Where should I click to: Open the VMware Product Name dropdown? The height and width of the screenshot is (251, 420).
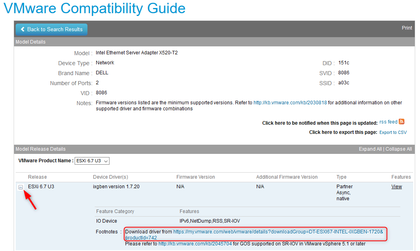tap(92, 161)
